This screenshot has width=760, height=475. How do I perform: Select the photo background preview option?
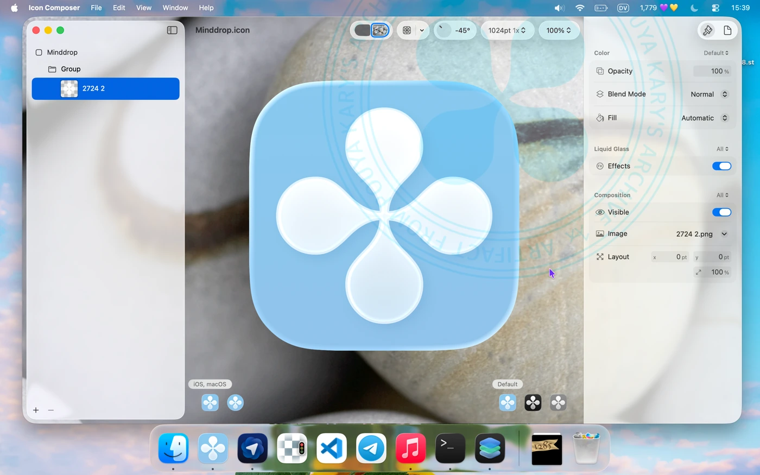(380, 30)
